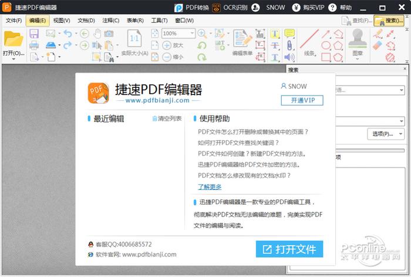Image resolution: width=411 pixels, height=278 pixels.
Task: Click the sticky note comment icon
Action: (x=289, y=33)
